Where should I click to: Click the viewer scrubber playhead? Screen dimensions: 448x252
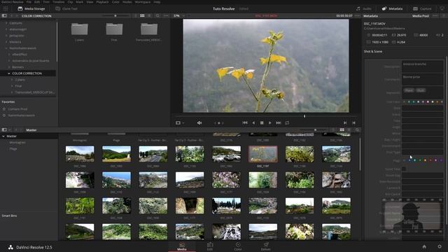pyautogui.click(x=304, y=116)
